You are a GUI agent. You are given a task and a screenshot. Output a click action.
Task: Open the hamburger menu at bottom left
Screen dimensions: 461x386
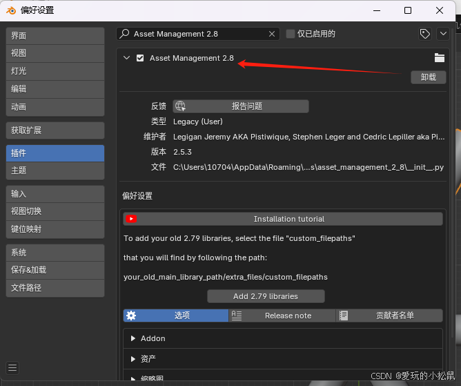12,368
